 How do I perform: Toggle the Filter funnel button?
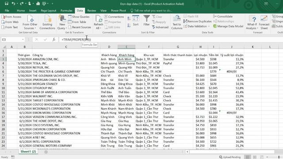tap(146, 21)
